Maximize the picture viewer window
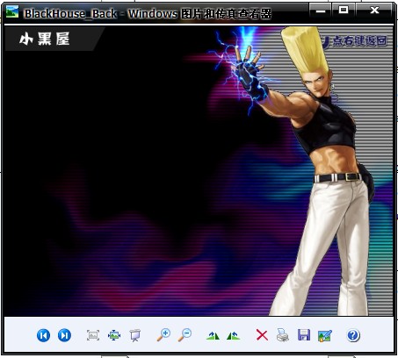This screenshot has width=398, height=358. 344,11
